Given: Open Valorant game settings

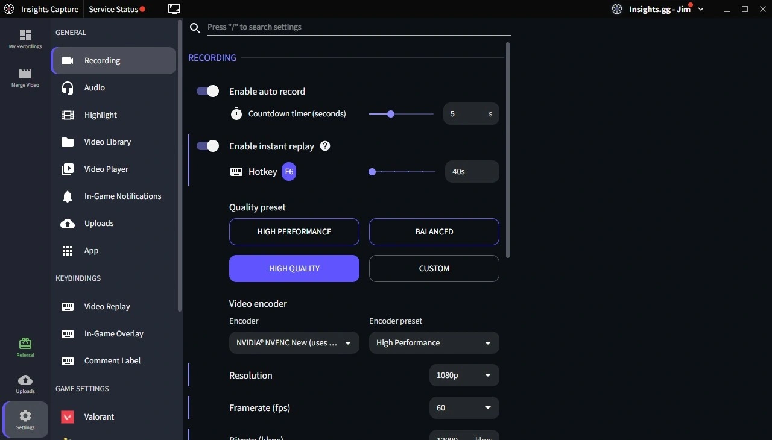Looking at the screenshot, I should point(99,416).
